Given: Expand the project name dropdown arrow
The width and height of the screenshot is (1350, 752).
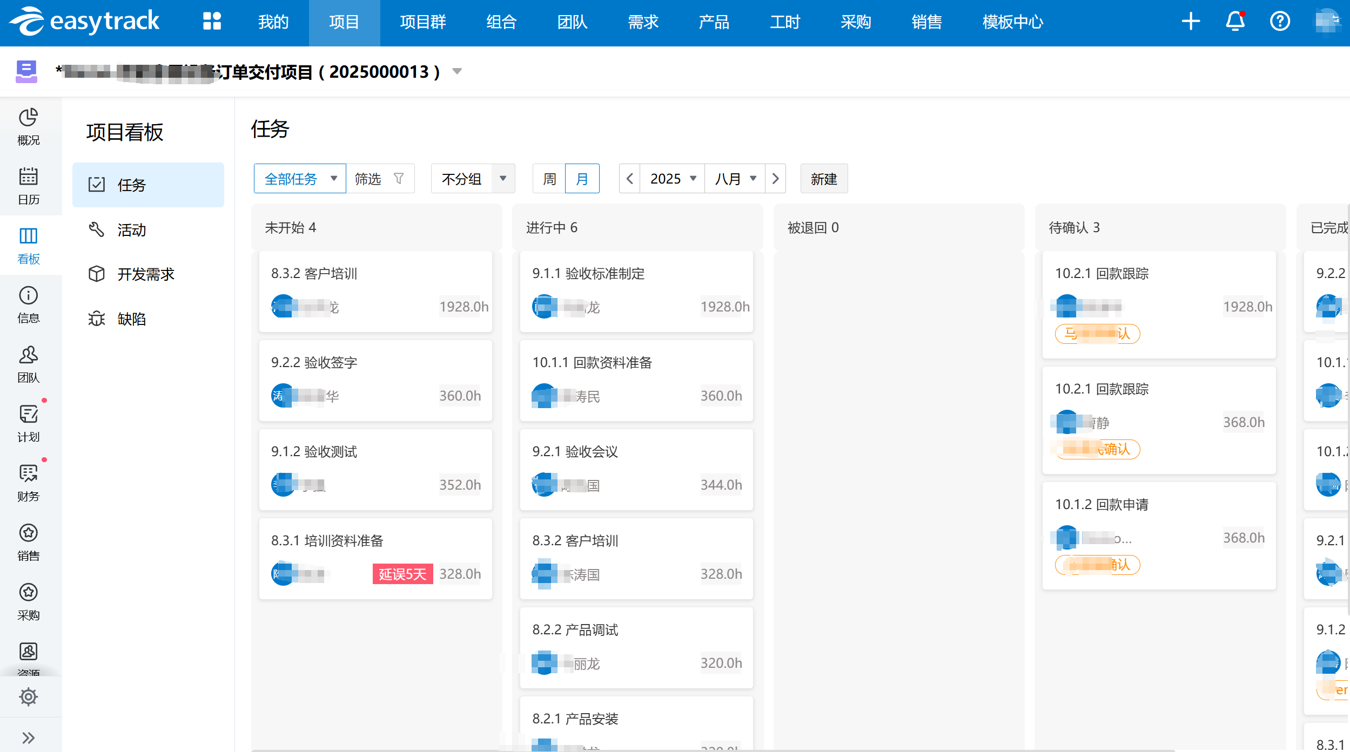Looking at the screenshot, I should tap(457, 71).
